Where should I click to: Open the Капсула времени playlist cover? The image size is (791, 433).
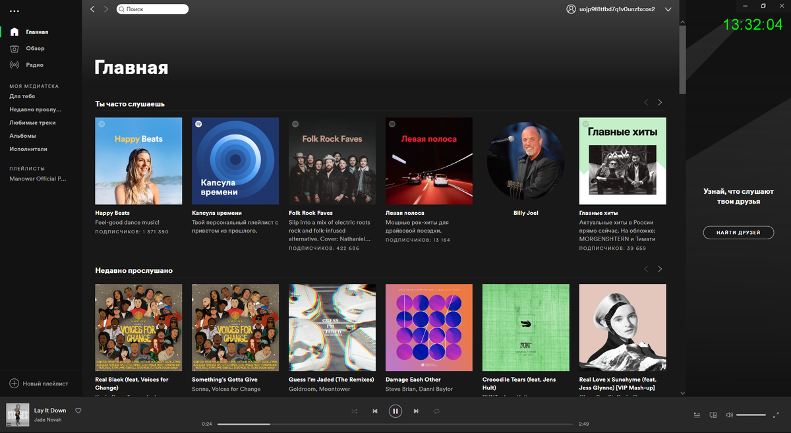(x=235, y=161)
